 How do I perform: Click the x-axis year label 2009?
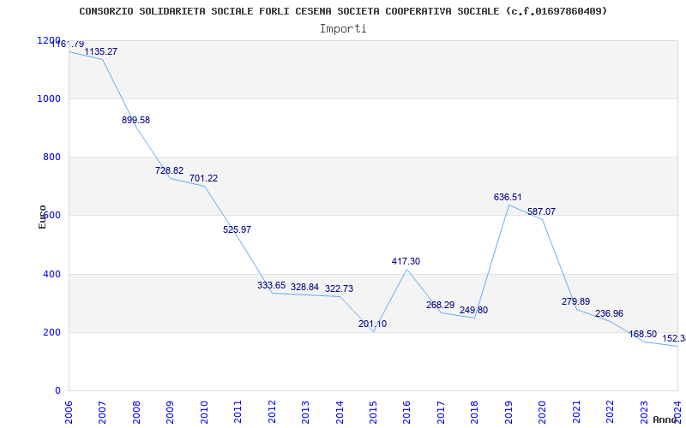click(x=171, y=412)
